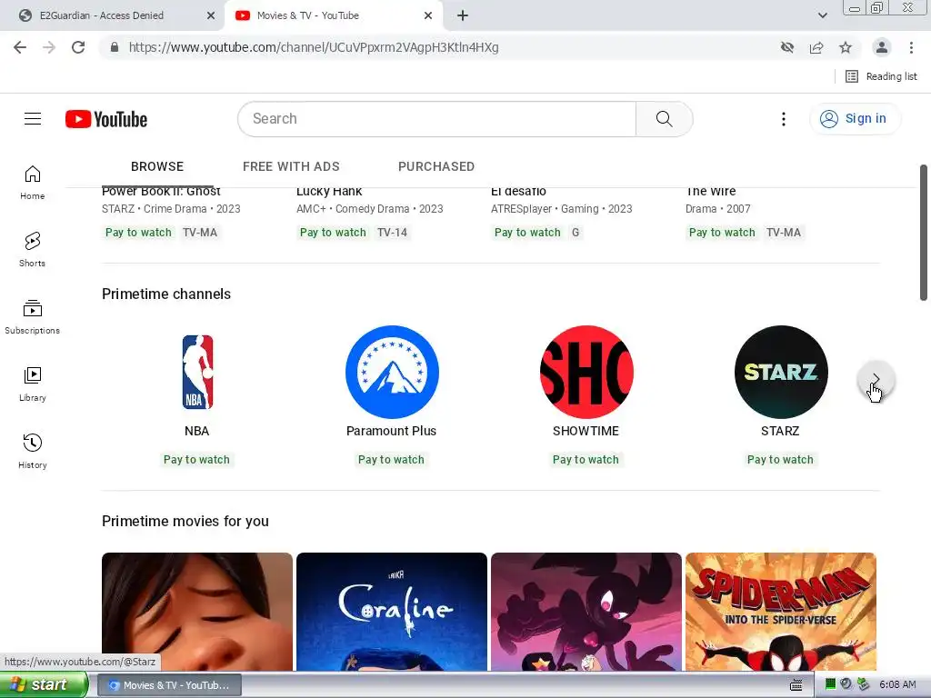931x698 pixels.
Task: Go back with browser back arrow
Action: [x=20, y=47]
